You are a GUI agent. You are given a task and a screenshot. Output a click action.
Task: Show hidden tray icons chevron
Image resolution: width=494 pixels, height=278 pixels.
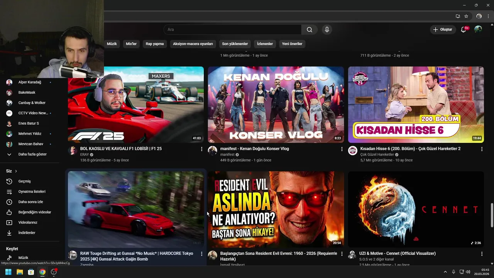[446, 272]
